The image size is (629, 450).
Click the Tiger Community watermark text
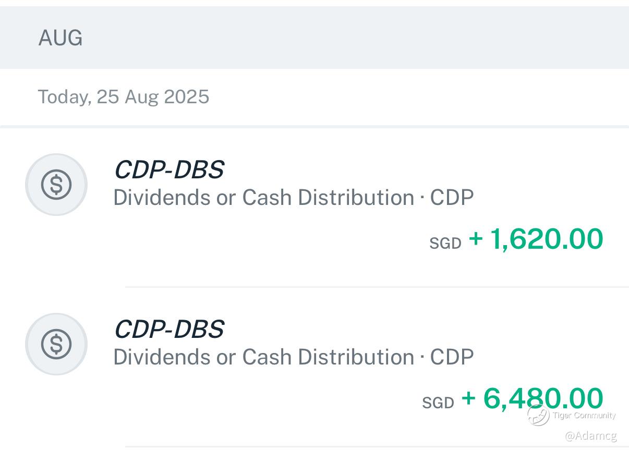pyautogui.click(x=584, y=416)
